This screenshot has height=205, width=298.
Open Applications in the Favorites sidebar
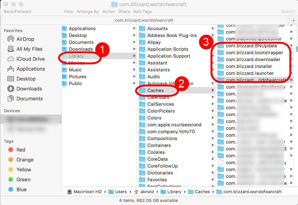[26, 69]
